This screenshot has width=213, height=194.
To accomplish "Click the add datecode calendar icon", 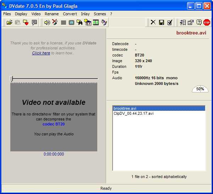I will [x=88, y=22].
